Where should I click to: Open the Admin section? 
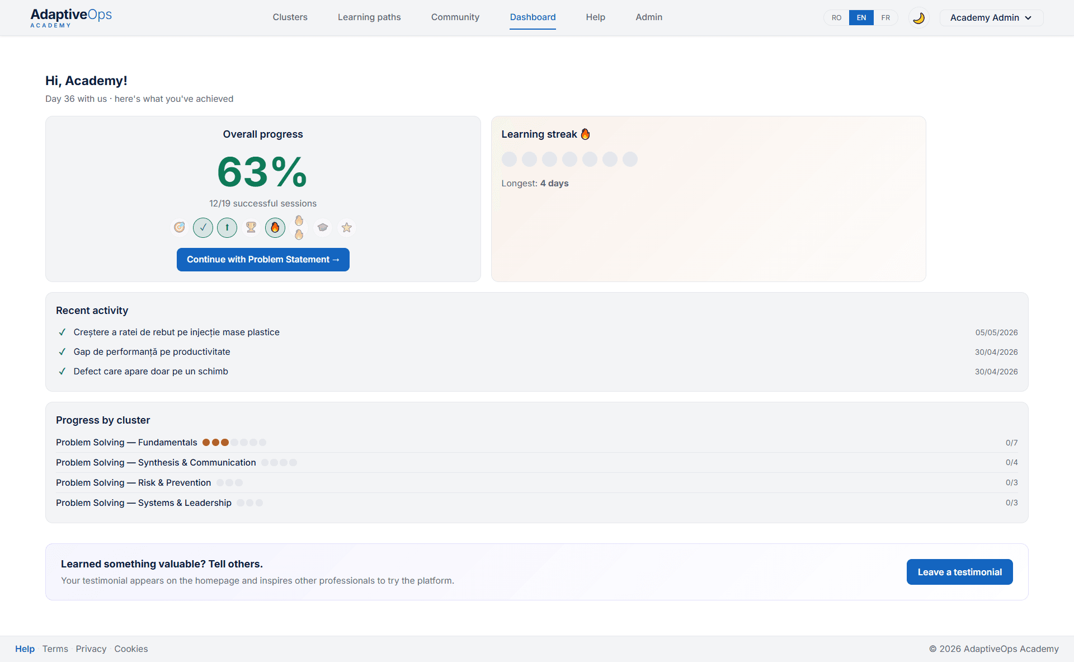click(649, 17)
